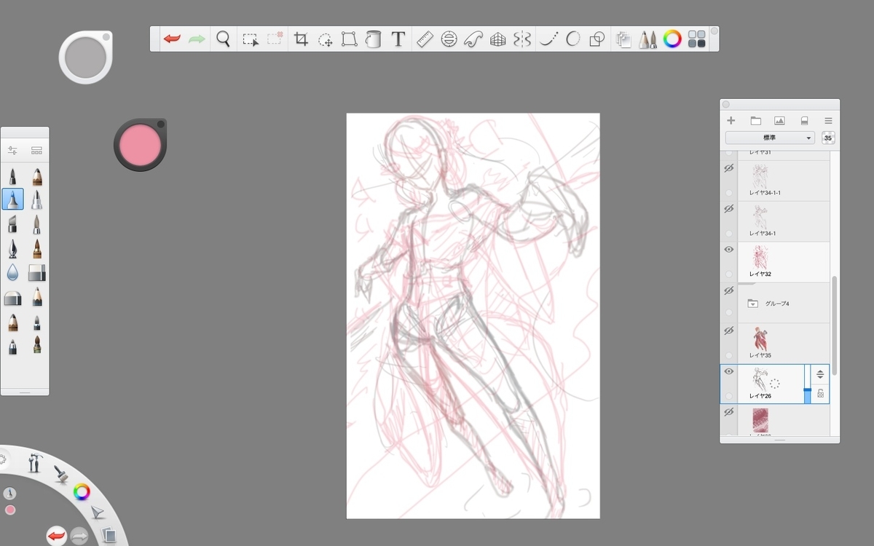
Task: Enable the Ruler guide
Action: (425, 39)
